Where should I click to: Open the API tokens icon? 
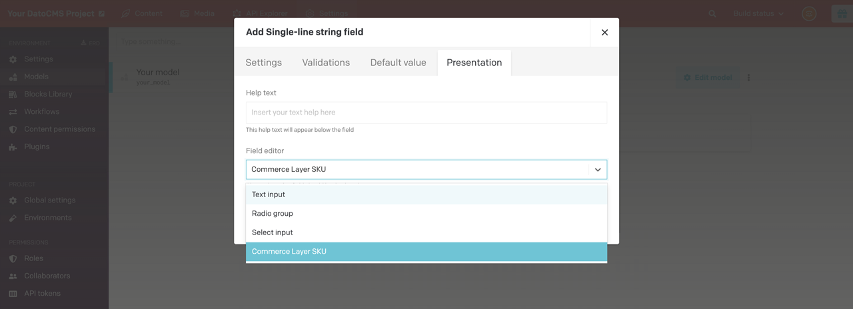pos(13,294)
